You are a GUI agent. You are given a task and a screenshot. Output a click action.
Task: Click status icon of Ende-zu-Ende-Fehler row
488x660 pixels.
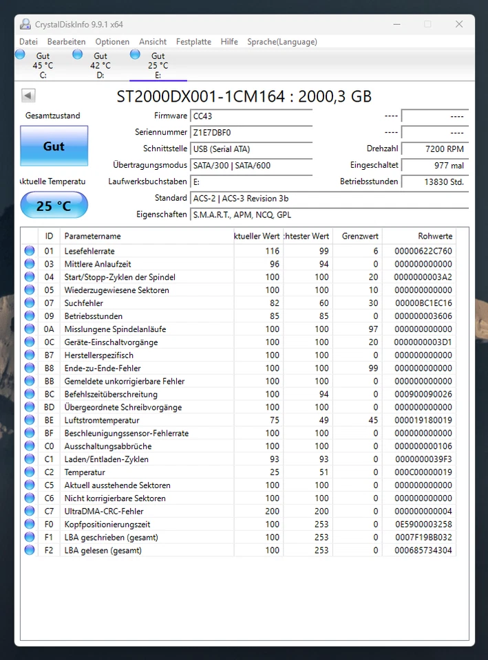30,368
